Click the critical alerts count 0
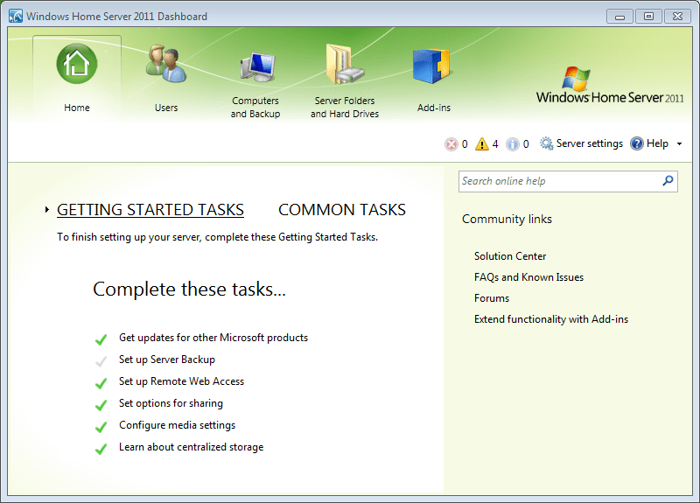Image resolution: width=700 pixels, height=503 pixels. coord(465,143)
